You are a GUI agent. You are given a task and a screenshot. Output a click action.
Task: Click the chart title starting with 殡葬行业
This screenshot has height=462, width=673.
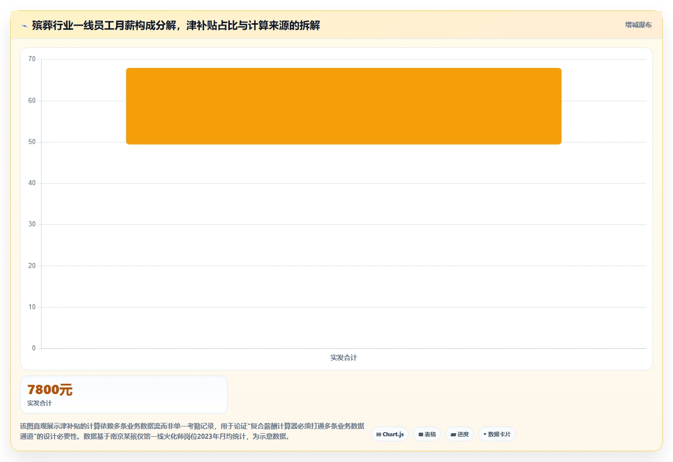(x=176, y=26)
